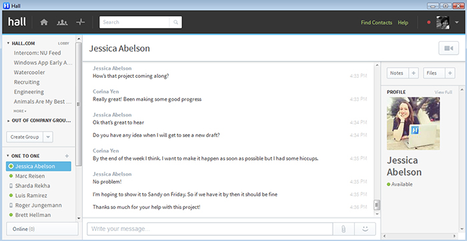Open the Watercooler group

(x=29, y=72)
